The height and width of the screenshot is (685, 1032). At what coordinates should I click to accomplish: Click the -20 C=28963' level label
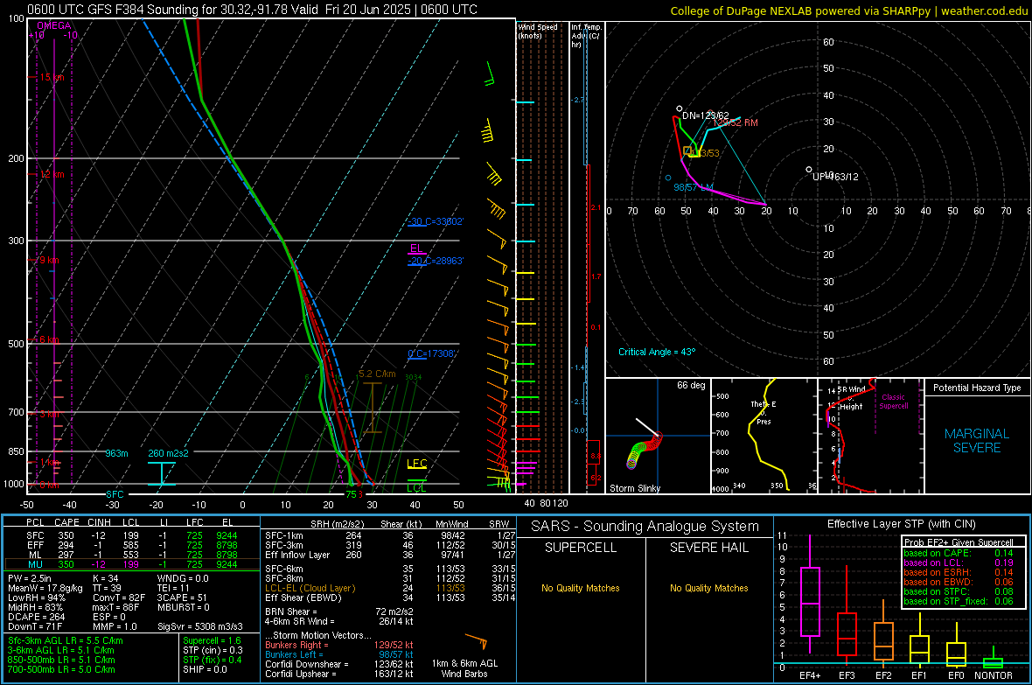click(x=436, y=261)
